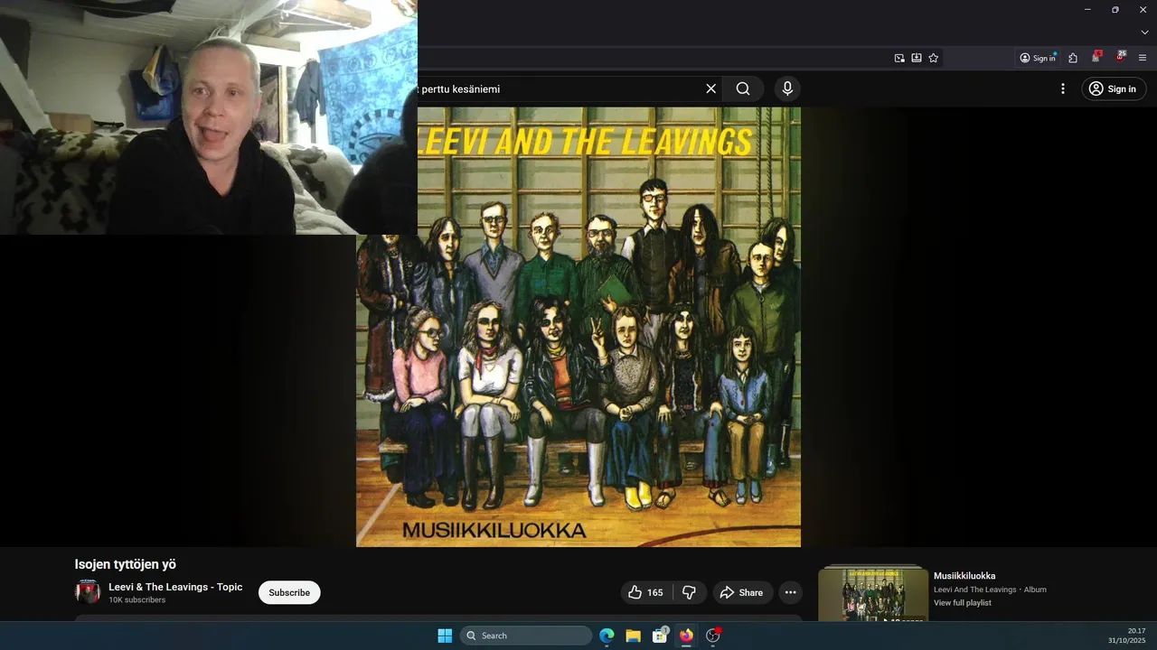Click the Windows taskbar Search box

click(526, 636)
